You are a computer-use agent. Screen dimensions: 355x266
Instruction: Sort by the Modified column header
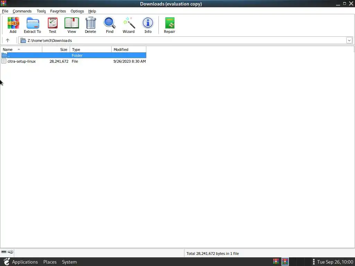129,49
